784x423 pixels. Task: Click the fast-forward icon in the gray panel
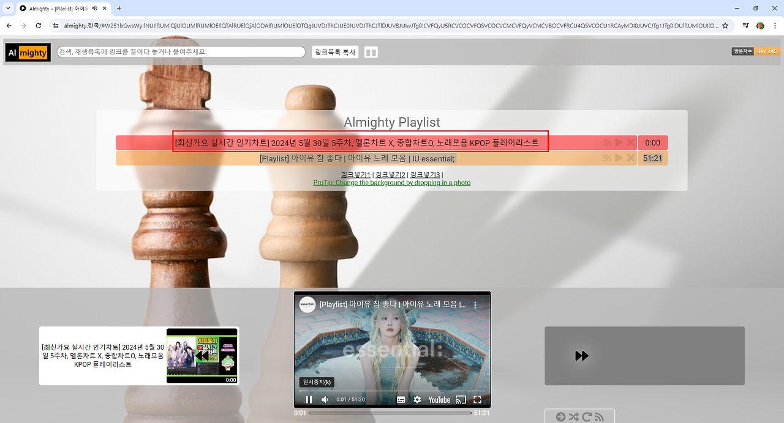click(581, 356)
